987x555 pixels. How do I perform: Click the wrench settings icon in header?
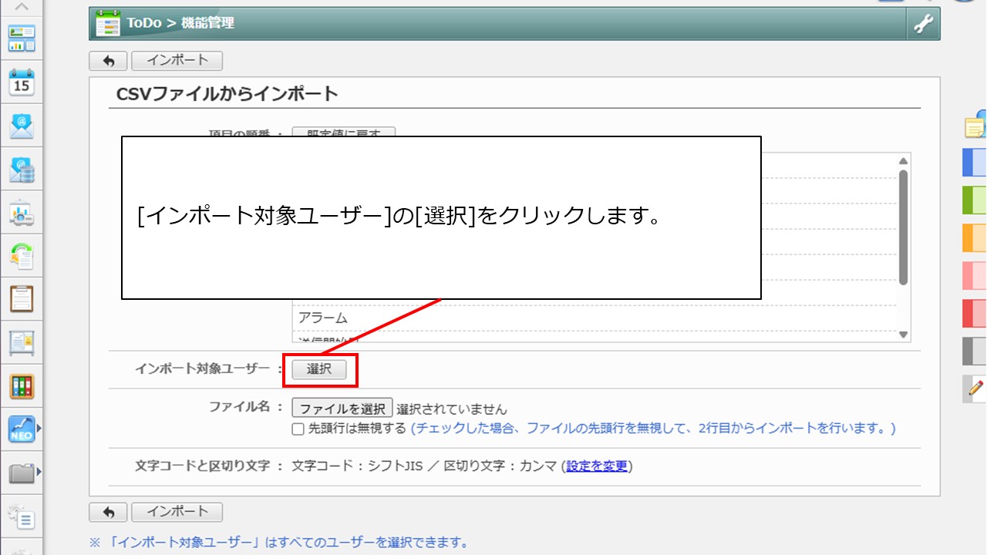pos(923,24)
